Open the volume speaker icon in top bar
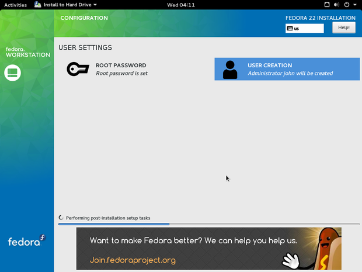Image resolution: width=362 pixels, height=272 pixels. [x=337, y=5]
